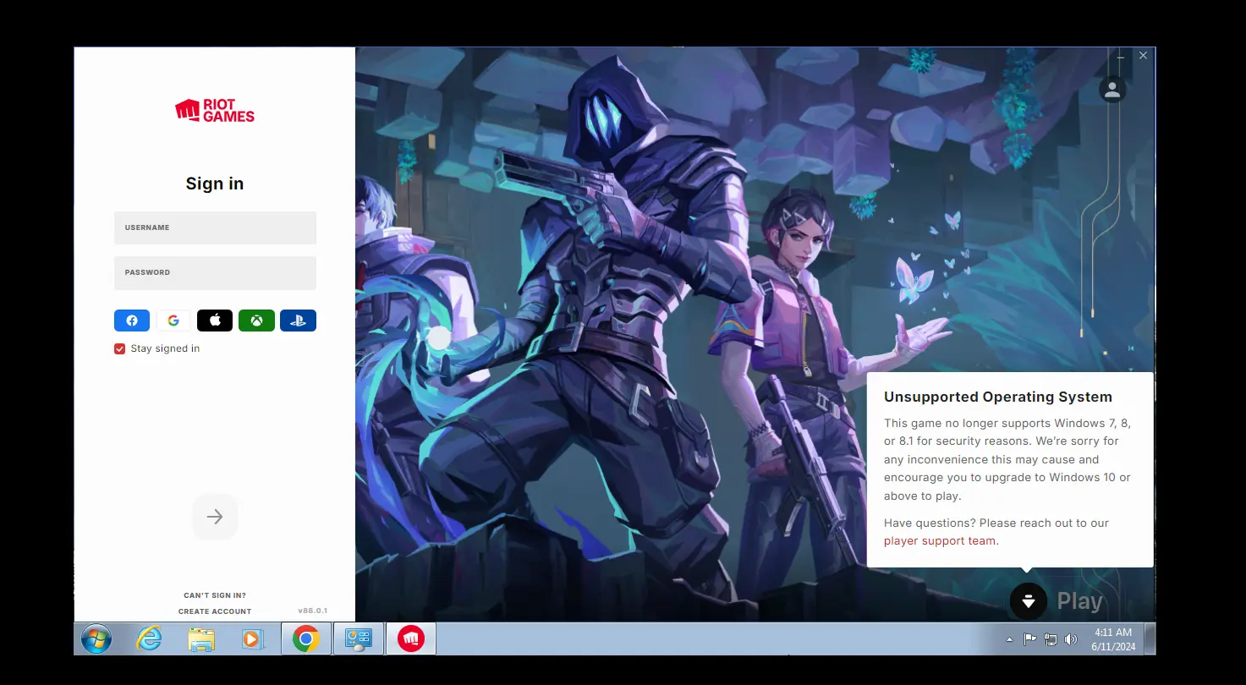This screenshot has height=685, width=1246.
Task: Focus the USERNAME input field
Action: (215, 227)
